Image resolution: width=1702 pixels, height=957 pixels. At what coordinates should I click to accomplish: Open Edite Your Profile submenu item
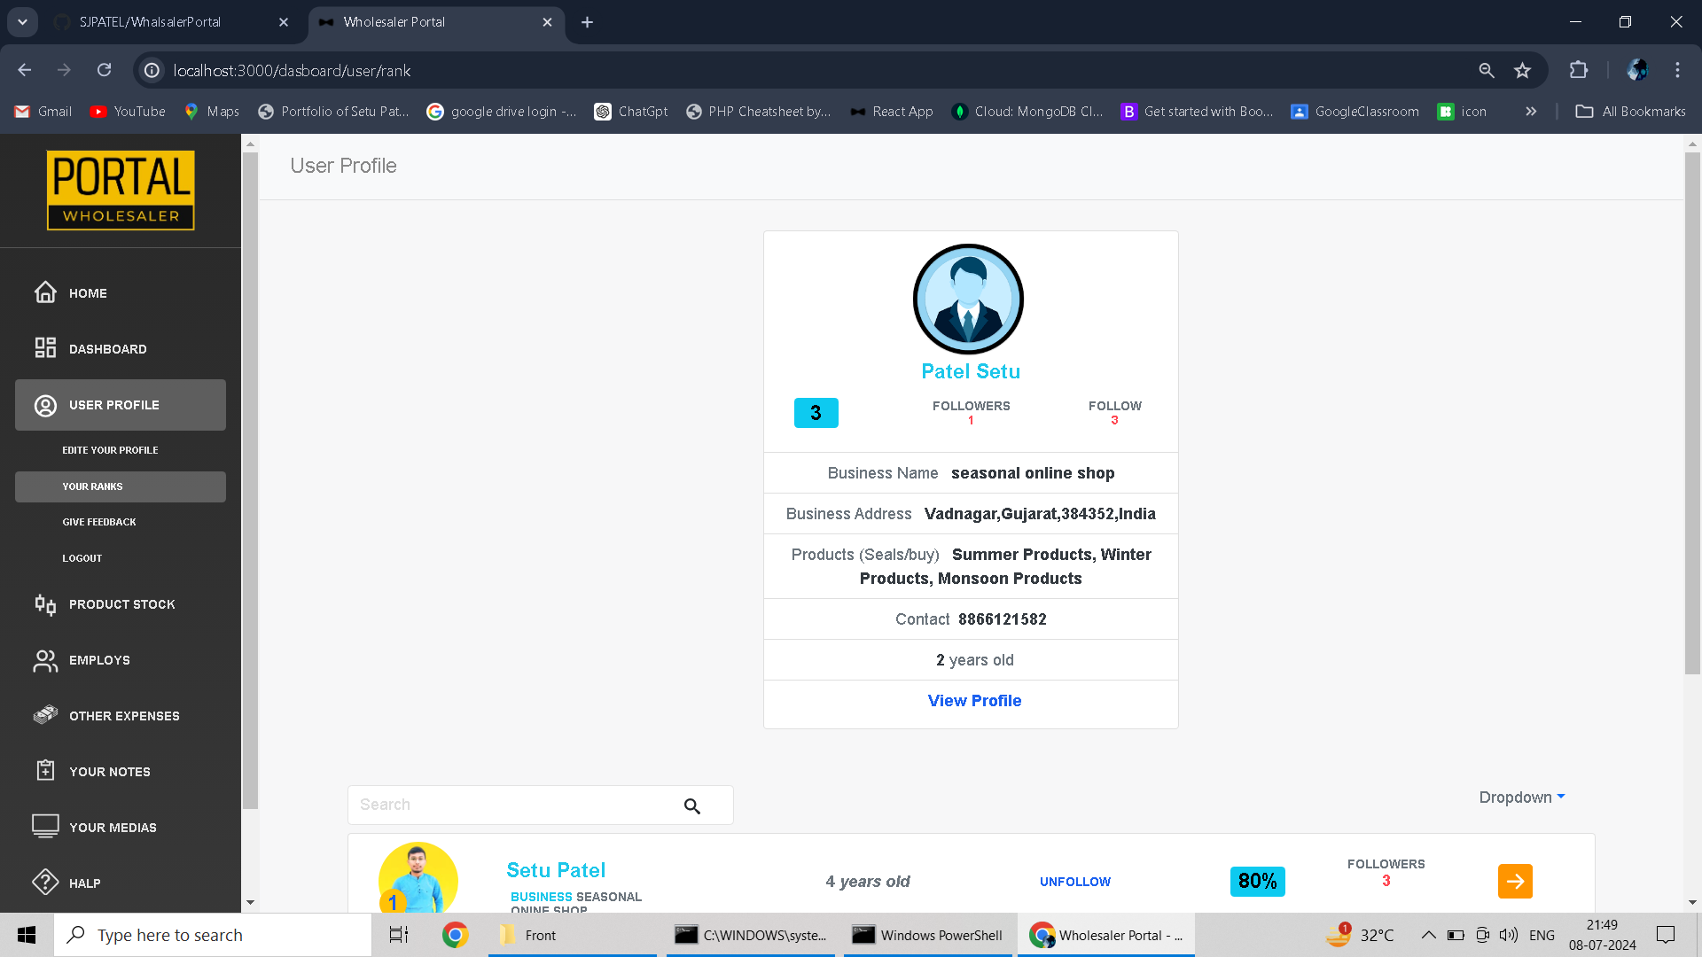[x=110, y=450]
